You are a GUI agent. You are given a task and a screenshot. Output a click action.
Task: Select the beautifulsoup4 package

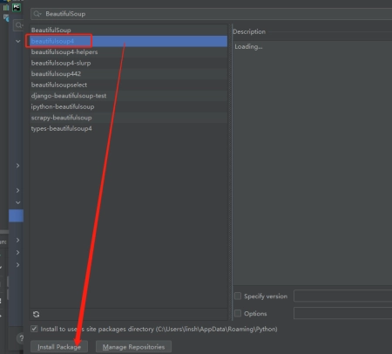pos(129,41)
